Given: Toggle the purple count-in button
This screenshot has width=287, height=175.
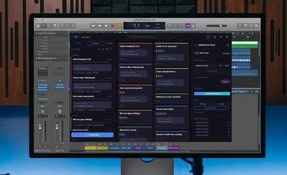Looking at the screenshot, I should 188,26.
